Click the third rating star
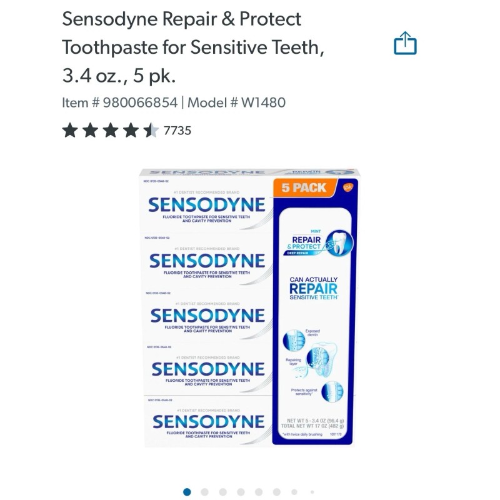500x500 pixels. (111, 131)
